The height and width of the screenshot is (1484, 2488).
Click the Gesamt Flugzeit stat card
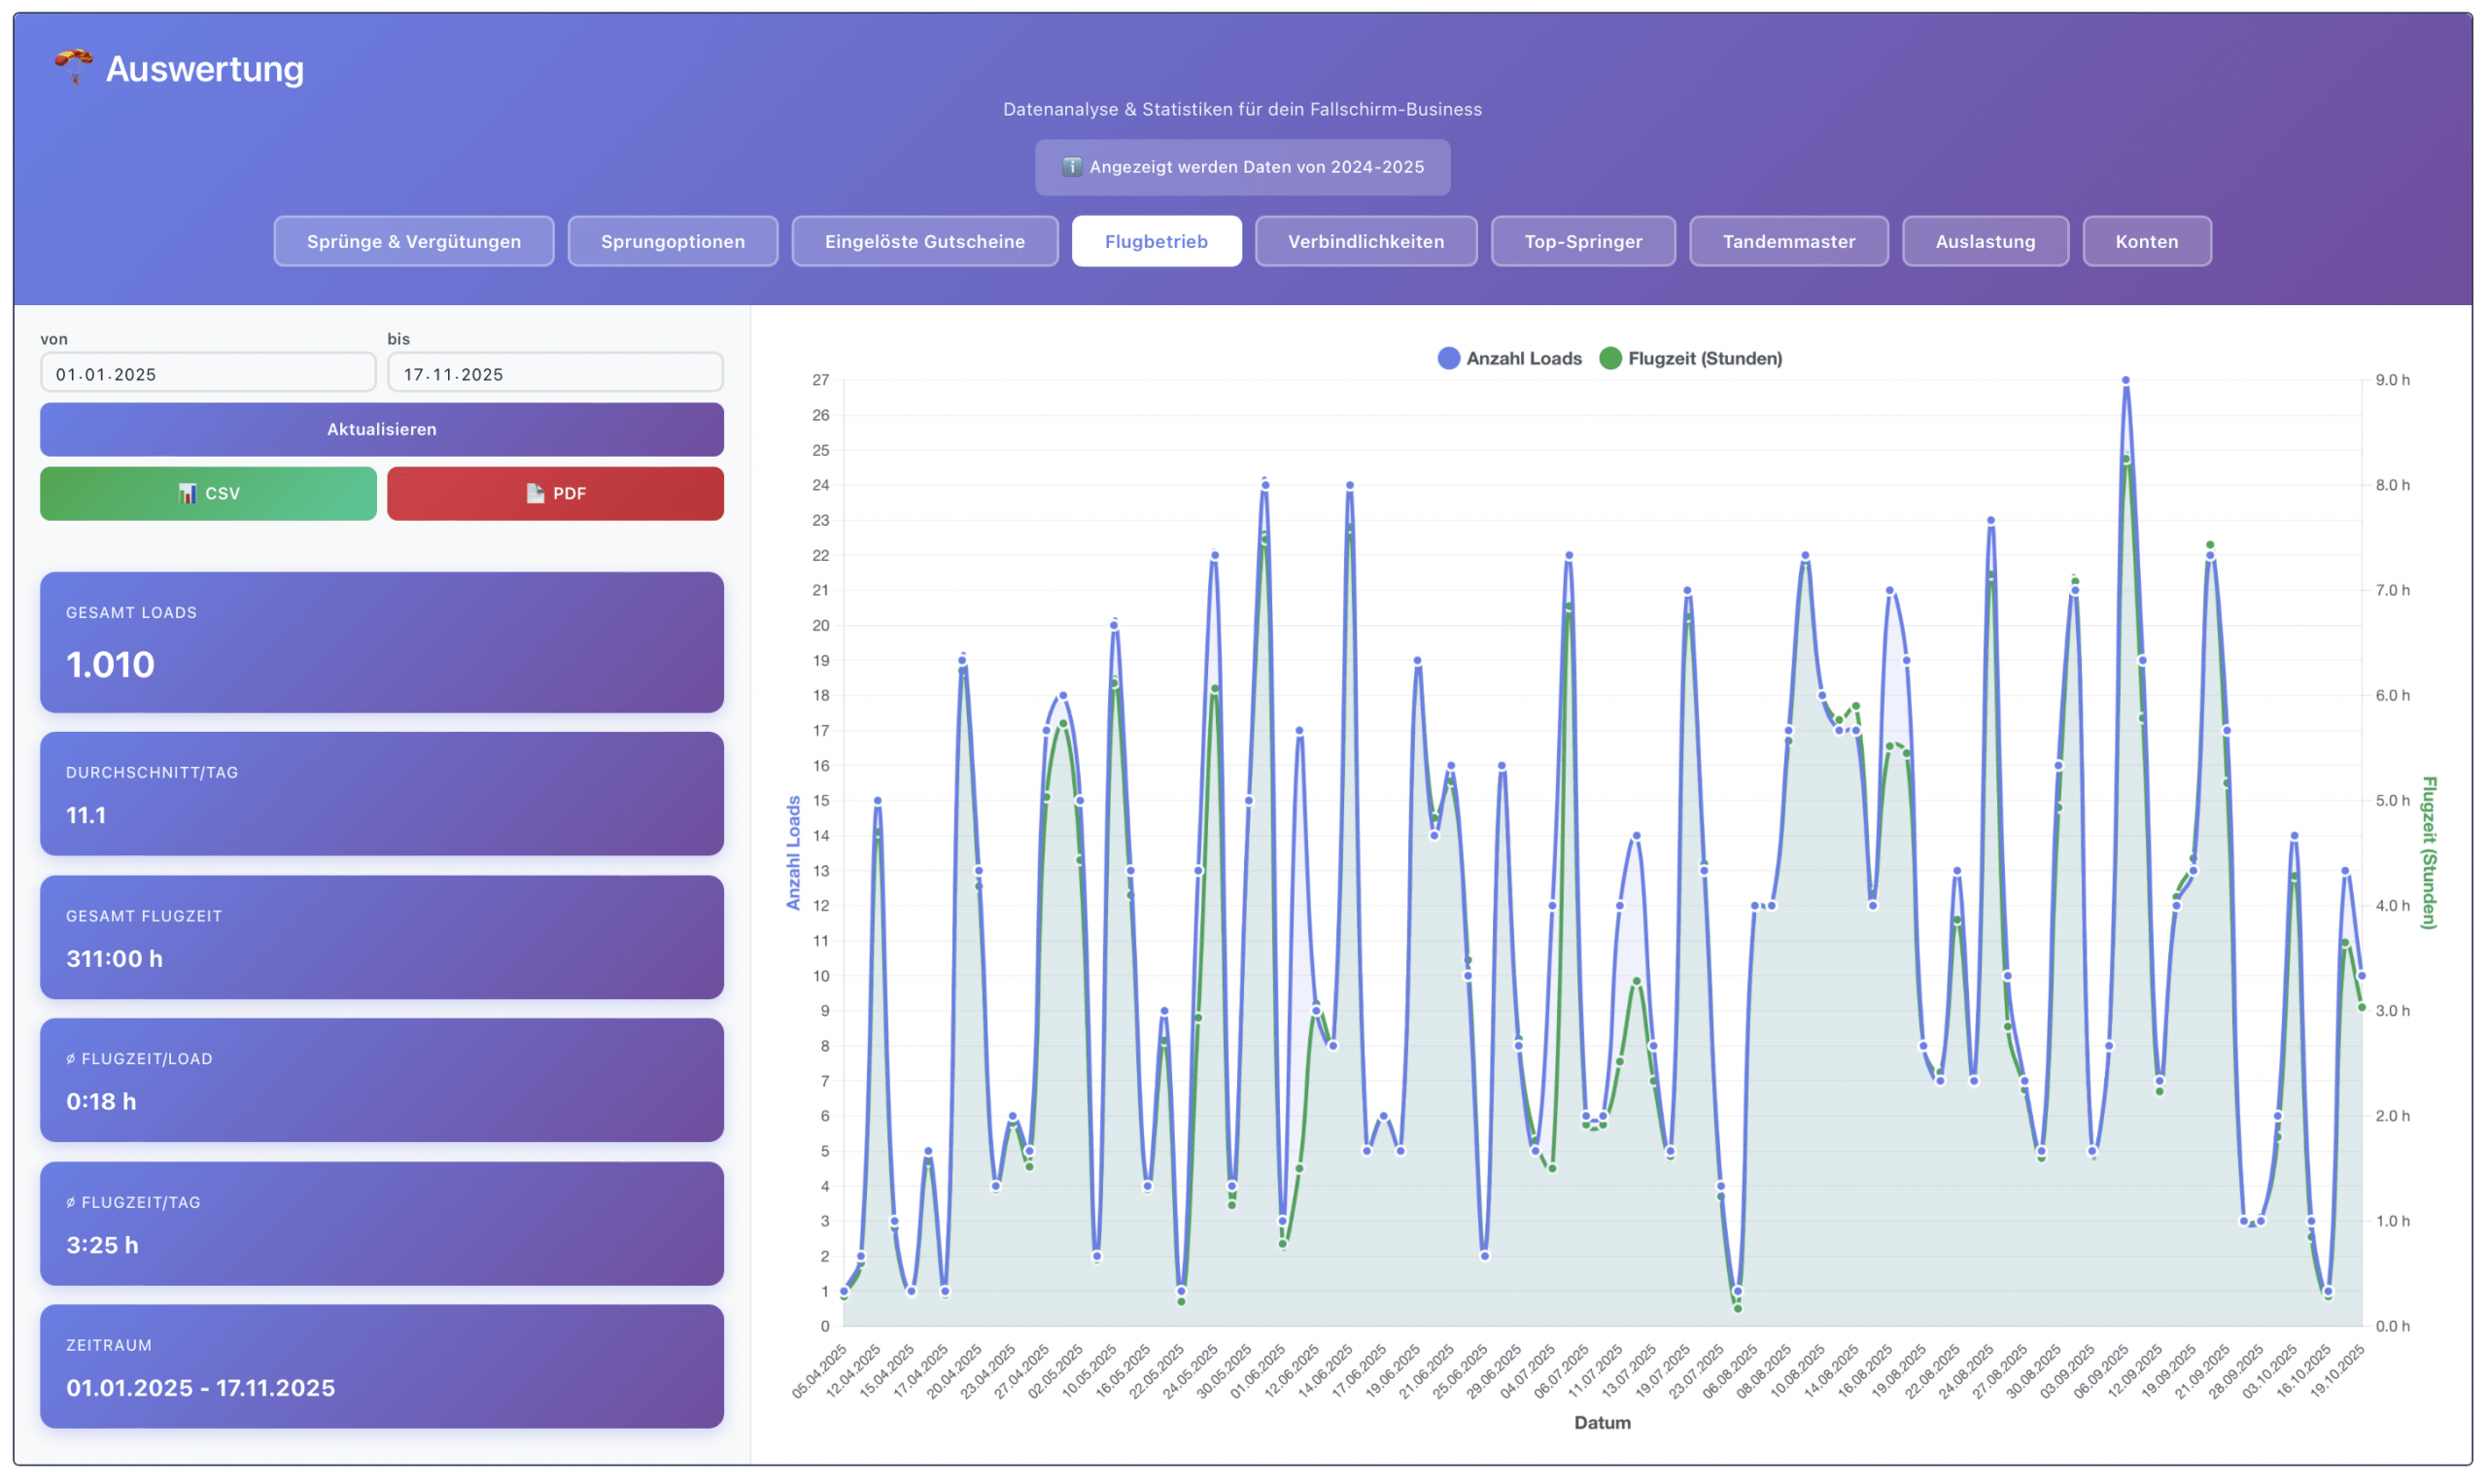(381, 937)
